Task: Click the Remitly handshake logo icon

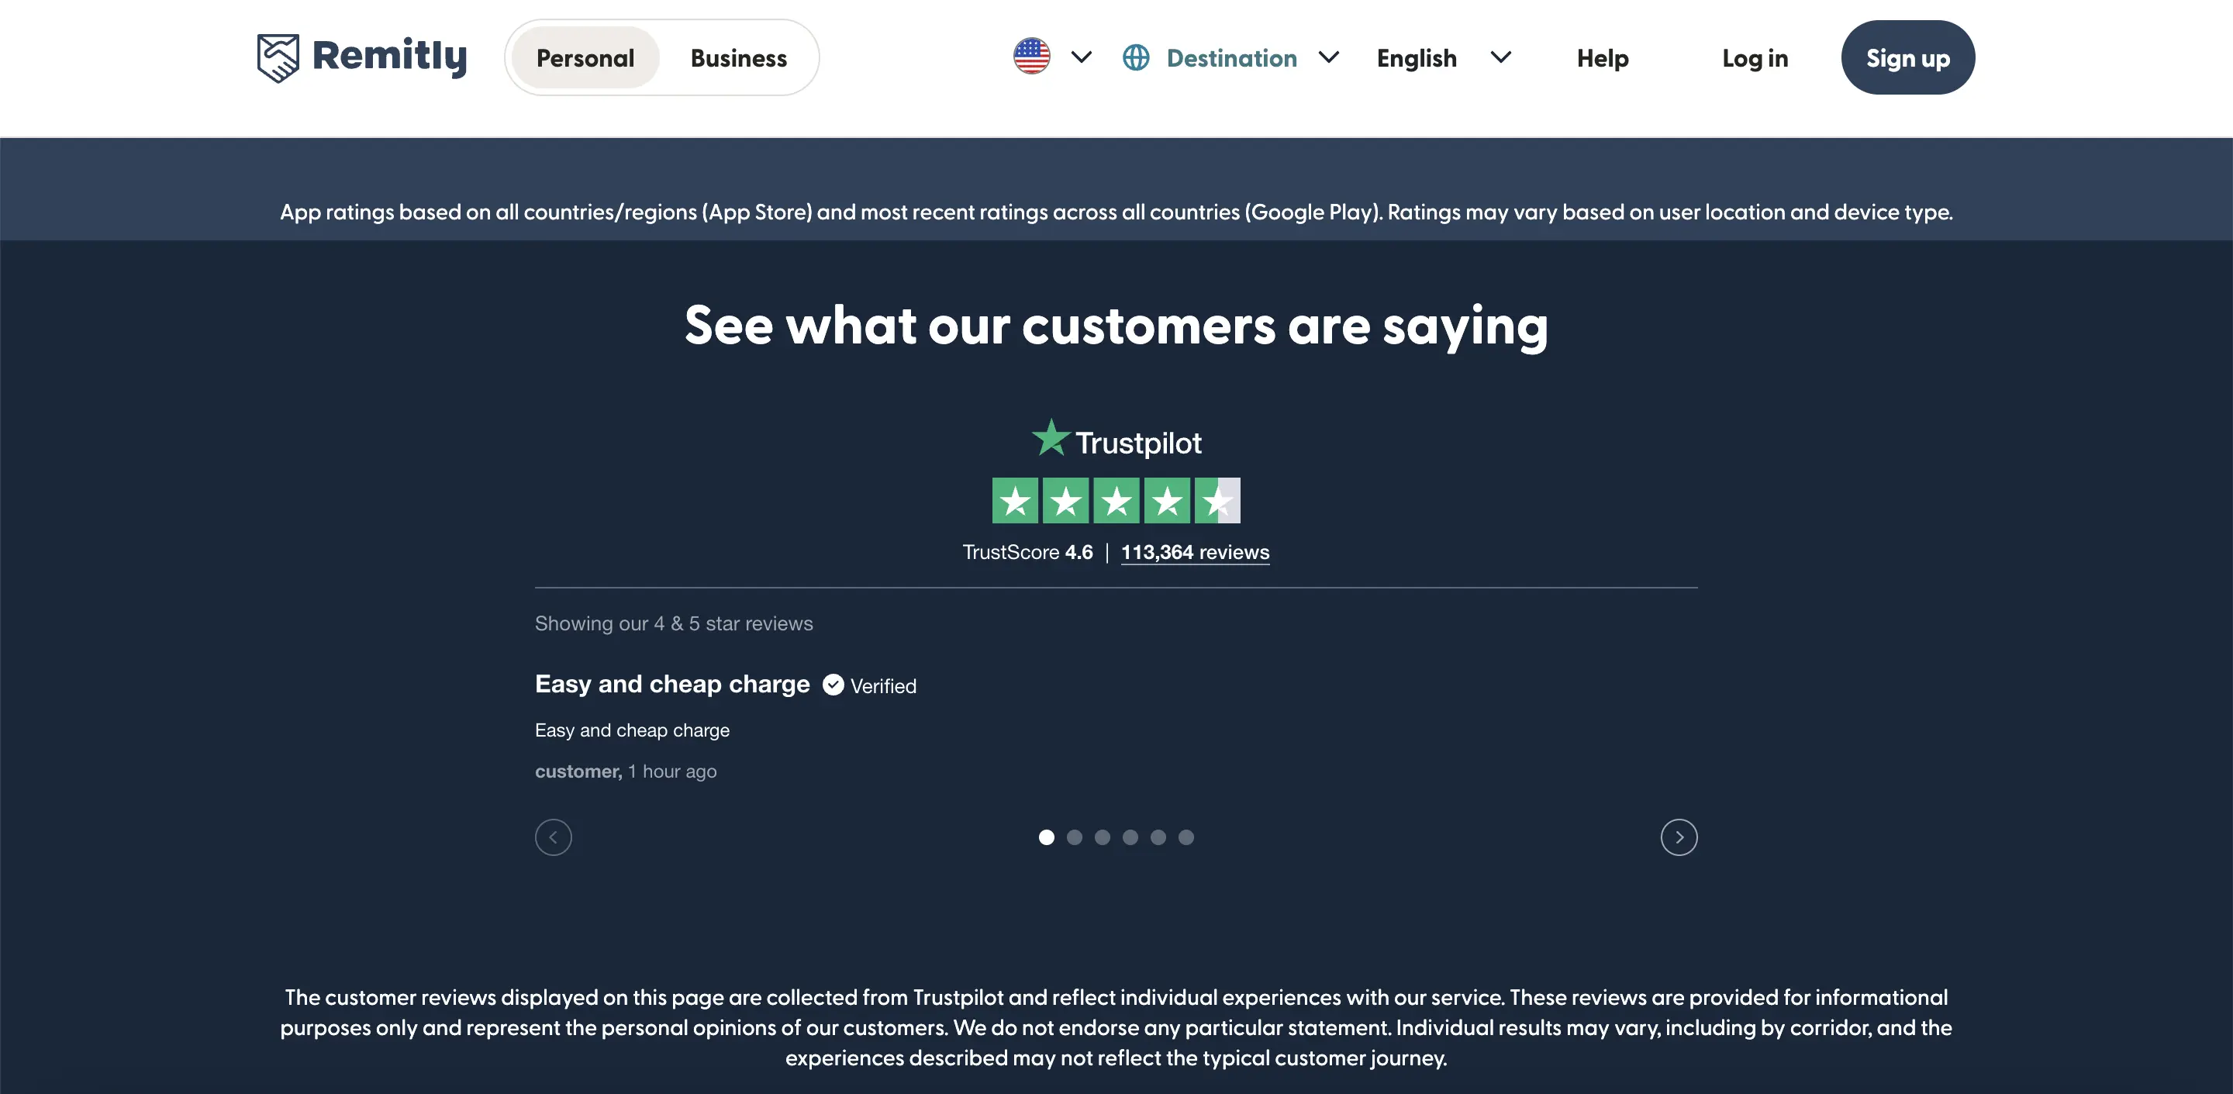Action: [x=278, y=58]
